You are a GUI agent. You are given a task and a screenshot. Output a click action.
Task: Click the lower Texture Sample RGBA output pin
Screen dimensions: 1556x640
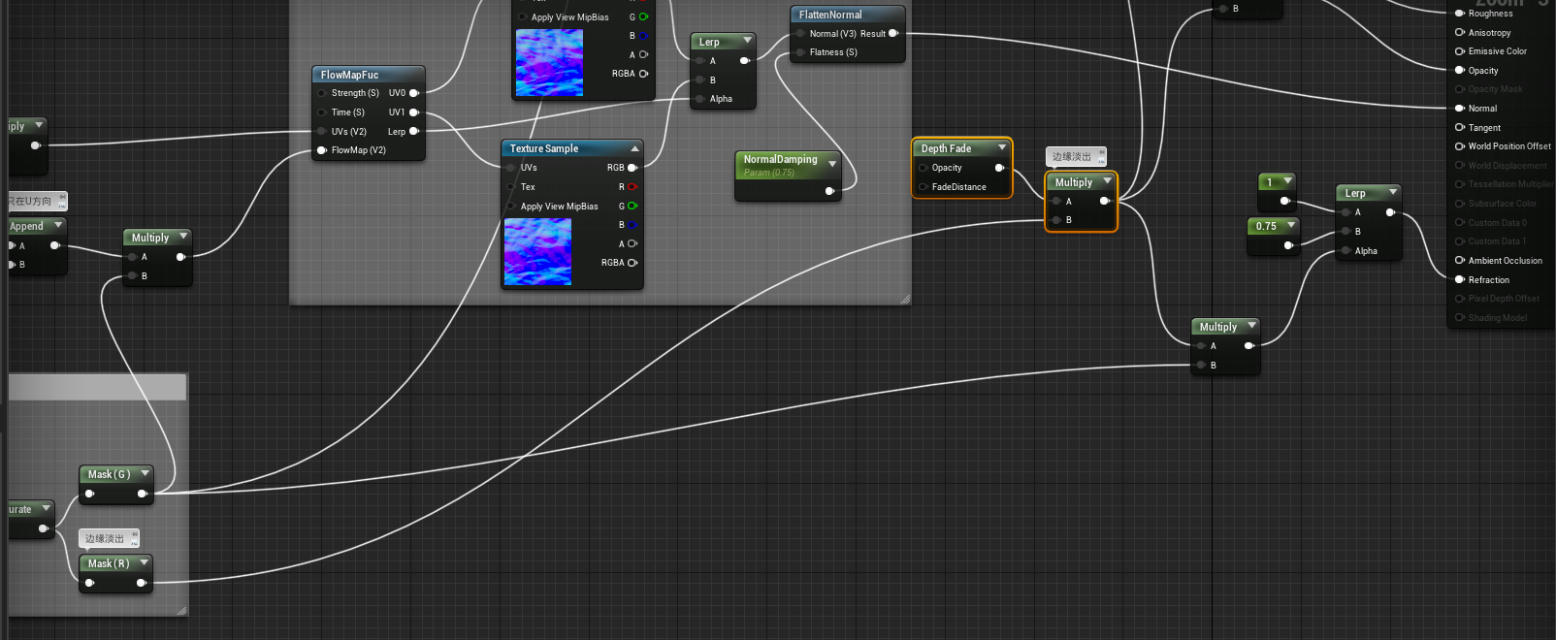click(632, 263)
